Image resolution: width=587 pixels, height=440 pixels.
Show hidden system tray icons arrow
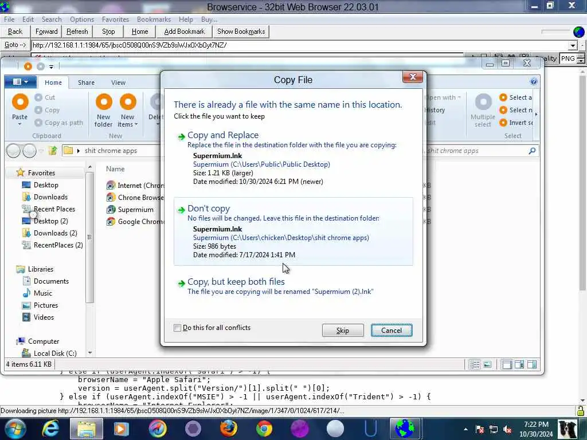465,430
